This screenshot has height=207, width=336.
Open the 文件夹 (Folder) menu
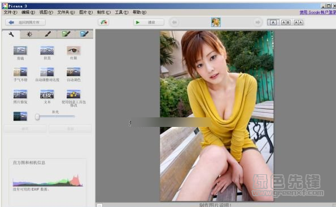66,12
